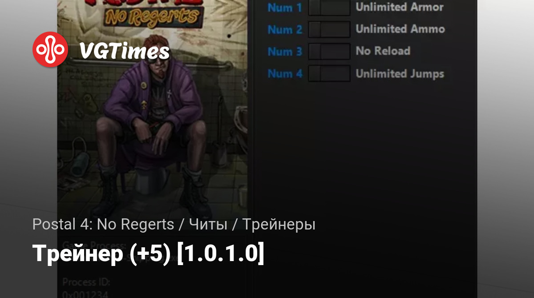Click the No Reload option text
Screen dimensions: 534x298
[383, 51]
